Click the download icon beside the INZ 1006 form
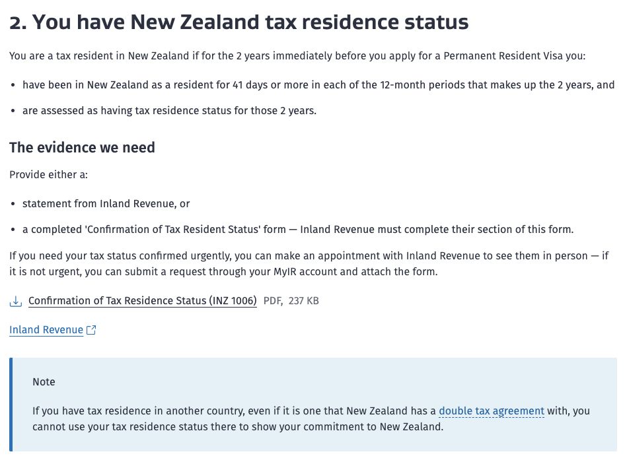The image size is (625, 460). [16, 302]
